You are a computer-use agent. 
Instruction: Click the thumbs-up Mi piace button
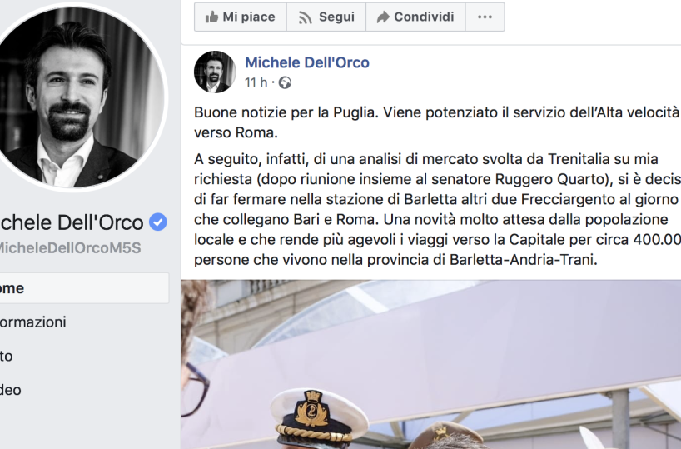click(x=240, y=17)
